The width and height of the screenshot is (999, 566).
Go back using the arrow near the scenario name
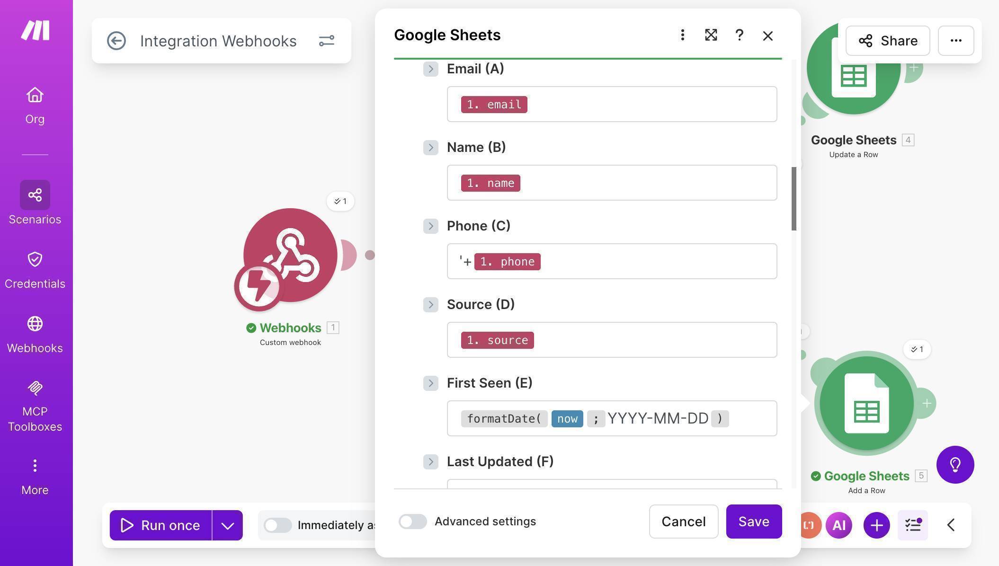click(x=116, y=41)
